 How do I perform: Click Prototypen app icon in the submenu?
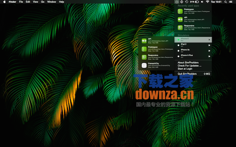coord(144,49)
